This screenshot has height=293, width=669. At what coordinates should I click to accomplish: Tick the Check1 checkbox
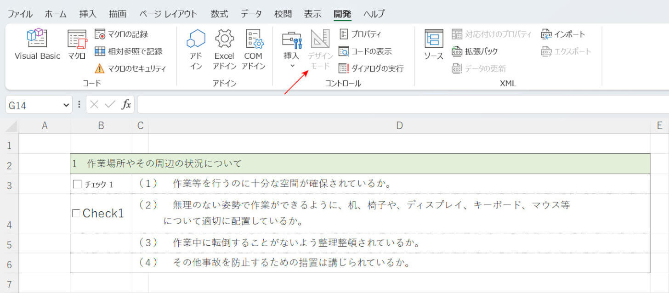tap(77, 213)
